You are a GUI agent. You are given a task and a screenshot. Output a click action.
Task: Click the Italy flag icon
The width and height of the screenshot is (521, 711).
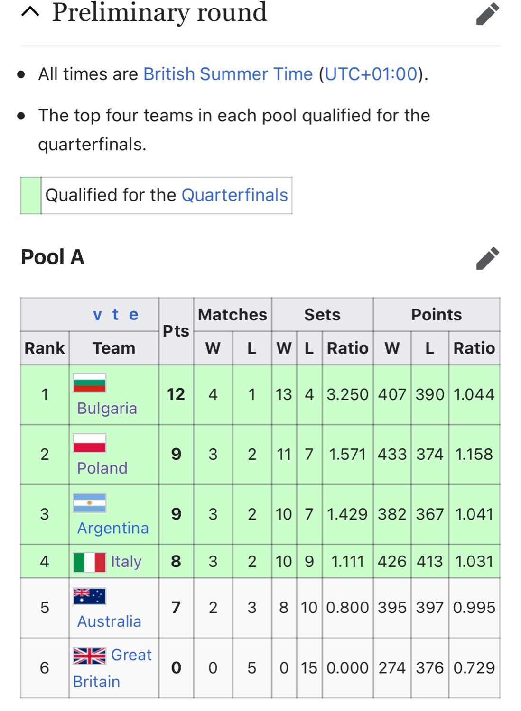[x=90, y=562]
